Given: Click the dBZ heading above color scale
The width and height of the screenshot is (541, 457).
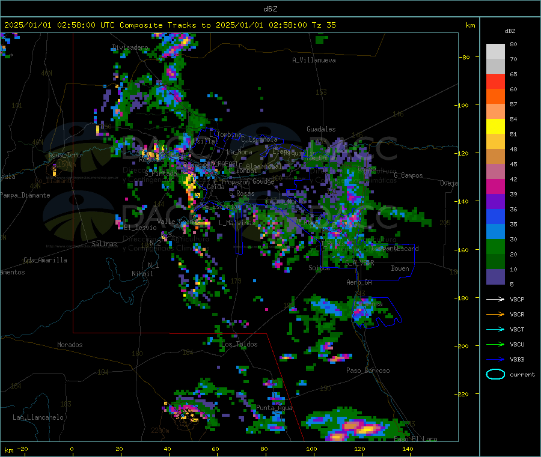Looking at the screenshot, I should (x=510, y=31).
